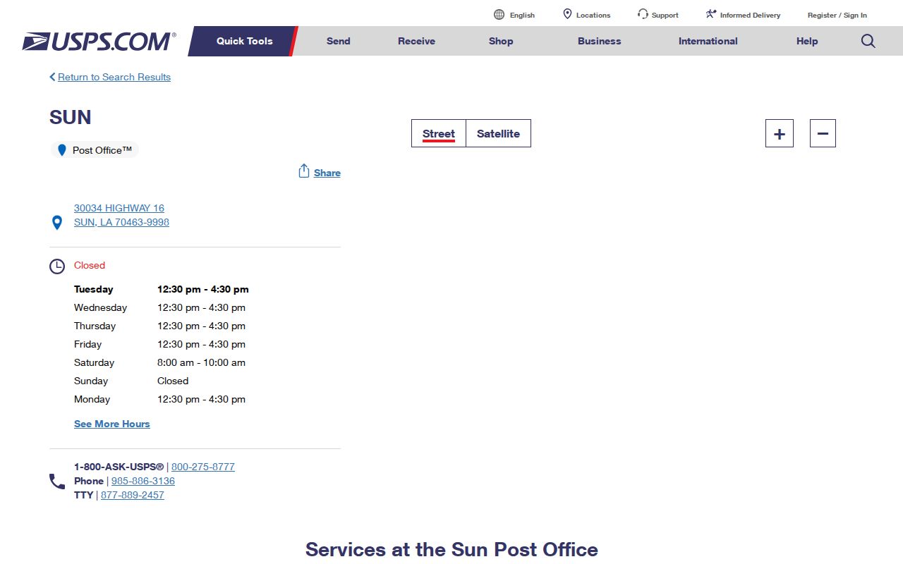Call the 985-886-3136 phone link
The image size is (903, 564).
(143, 481)
